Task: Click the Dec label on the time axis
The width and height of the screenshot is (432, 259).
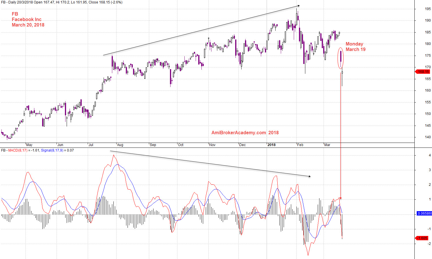Action: click(x=242, y=145)
